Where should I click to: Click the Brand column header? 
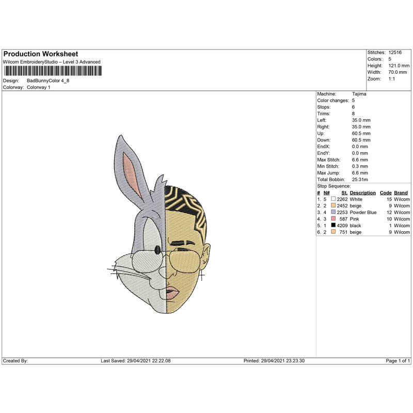(x=401, y=193)
